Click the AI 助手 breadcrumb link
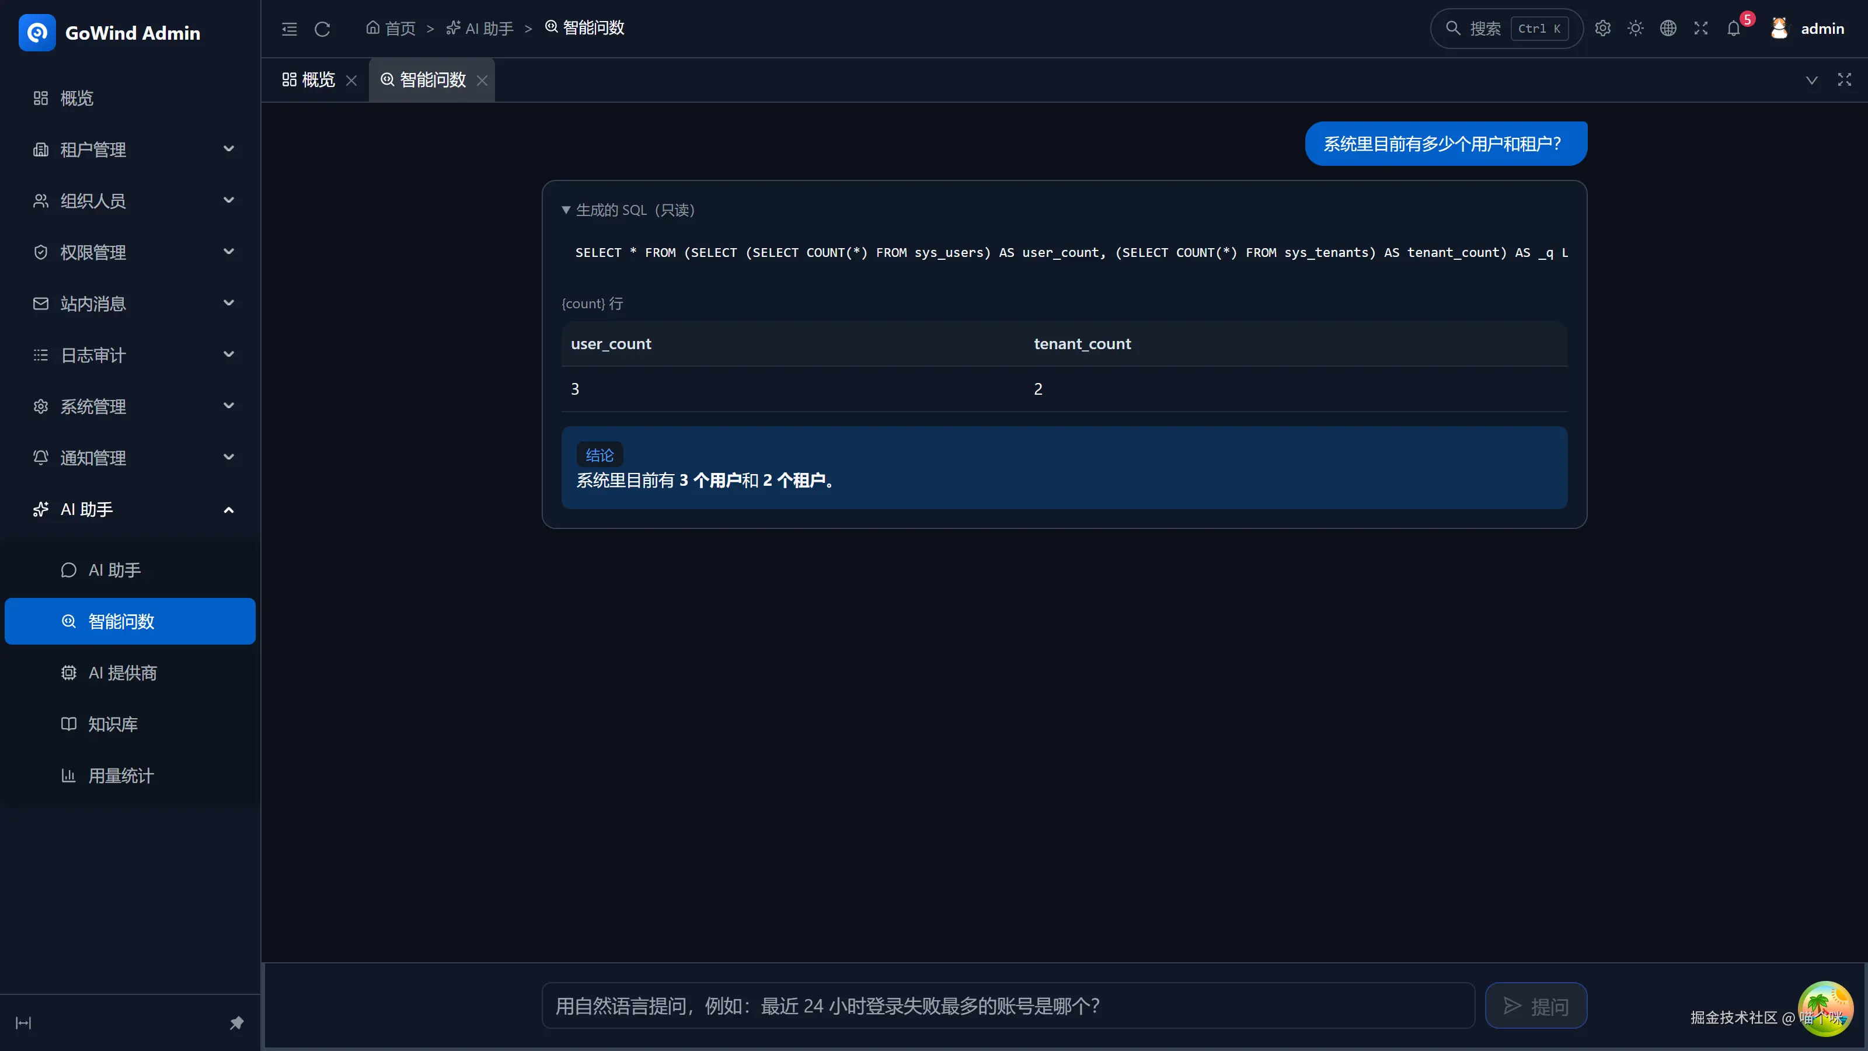 tap(479, 28)
